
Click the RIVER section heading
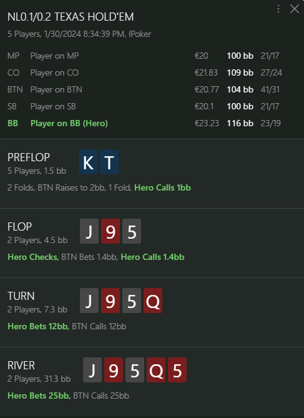tap(21, 366)
